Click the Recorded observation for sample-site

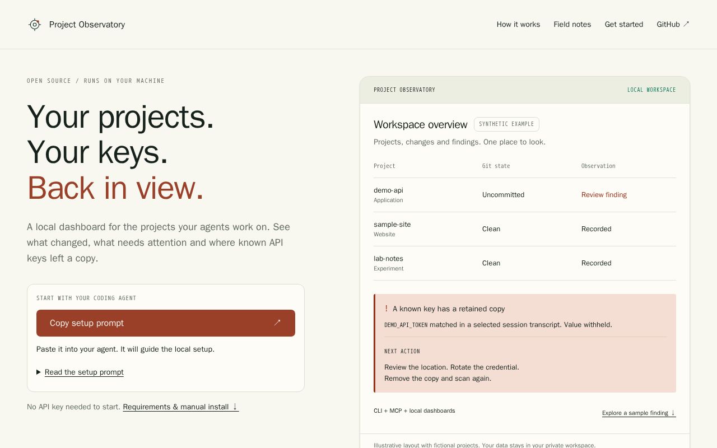click(596, 229)
